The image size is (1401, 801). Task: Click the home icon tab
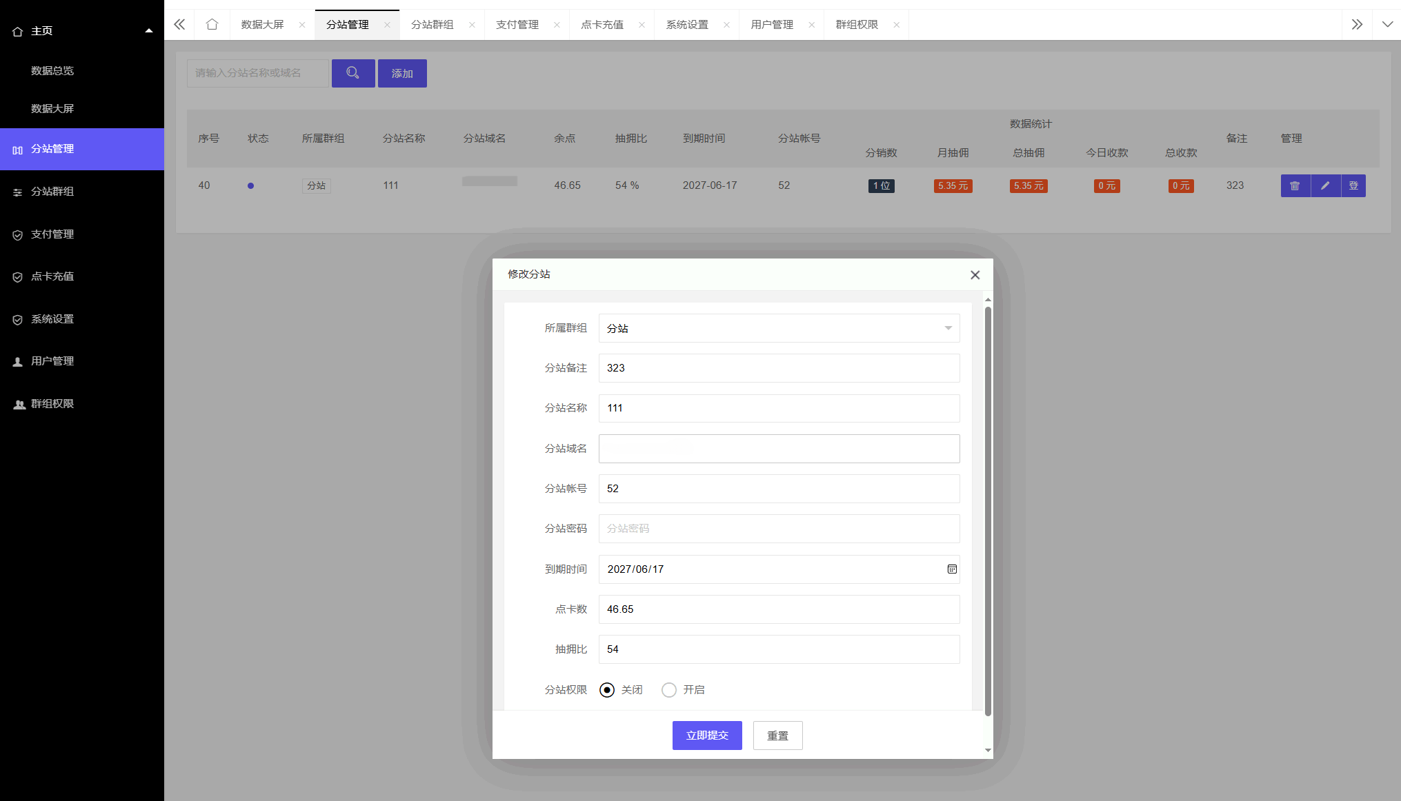click(212, 25)
